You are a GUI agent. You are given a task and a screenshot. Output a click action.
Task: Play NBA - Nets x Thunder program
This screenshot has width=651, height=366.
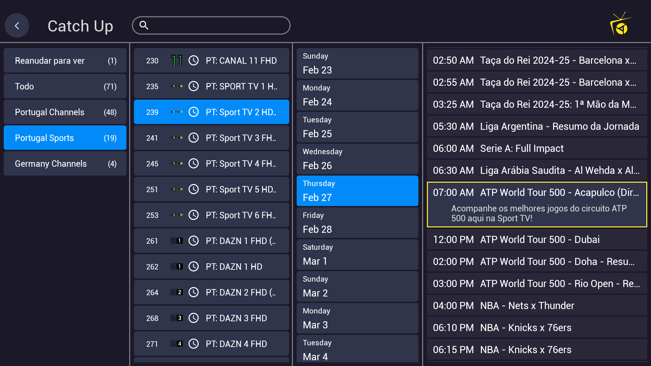[537, 306]
